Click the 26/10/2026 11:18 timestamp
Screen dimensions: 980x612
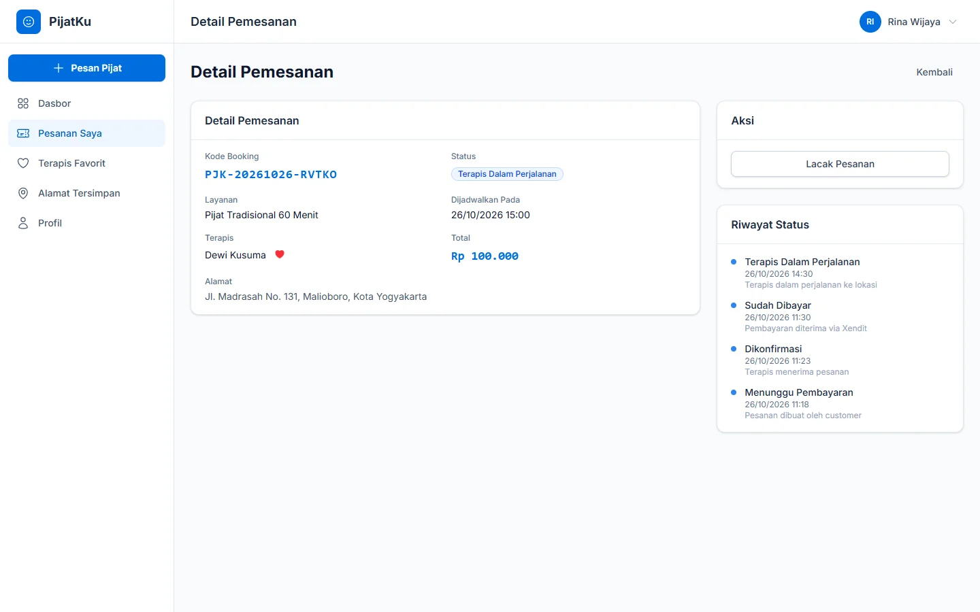(777, 405)
